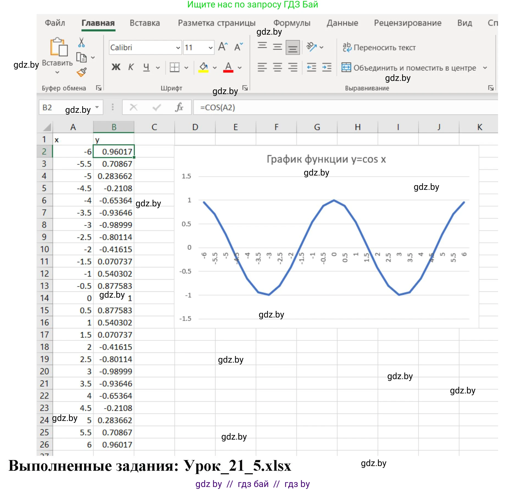
Task: Expand the Name Box dropdown arrow
Action: 97,107
